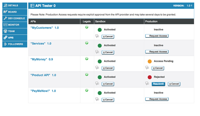Open the Version 1.0 dropdown

point(189,6)
